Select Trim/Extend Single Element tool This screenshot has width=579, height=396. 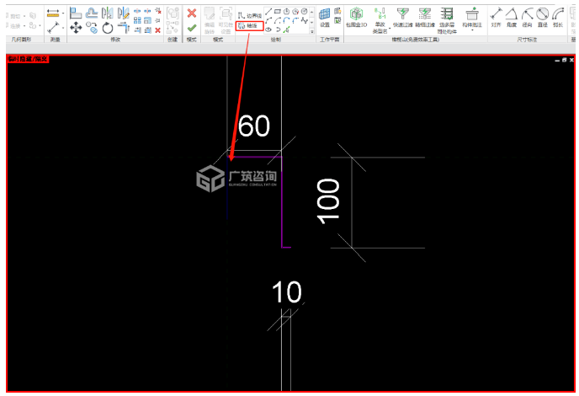[138, 30]
